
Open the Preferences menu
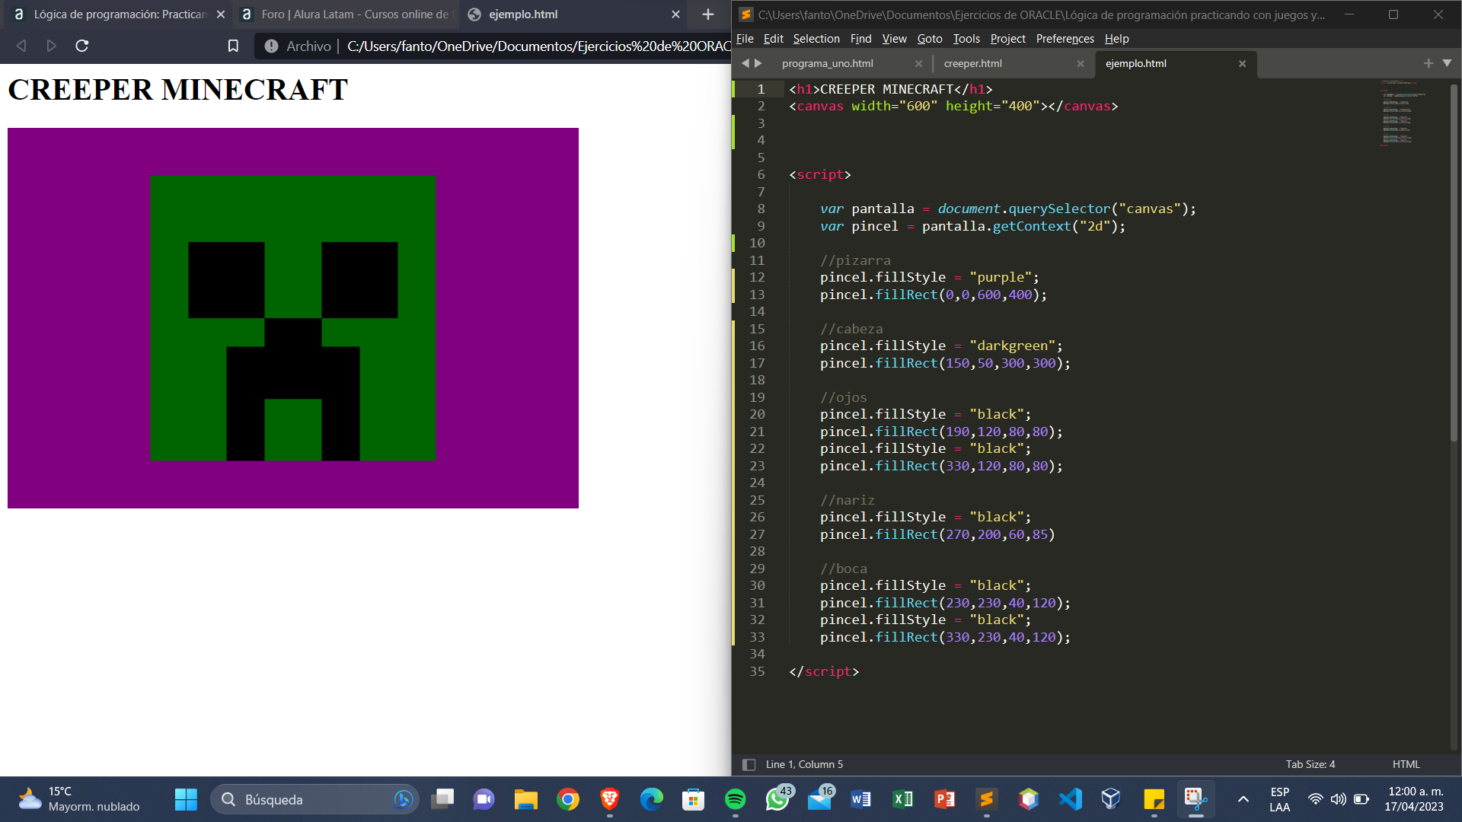[x=1065, y=39]
